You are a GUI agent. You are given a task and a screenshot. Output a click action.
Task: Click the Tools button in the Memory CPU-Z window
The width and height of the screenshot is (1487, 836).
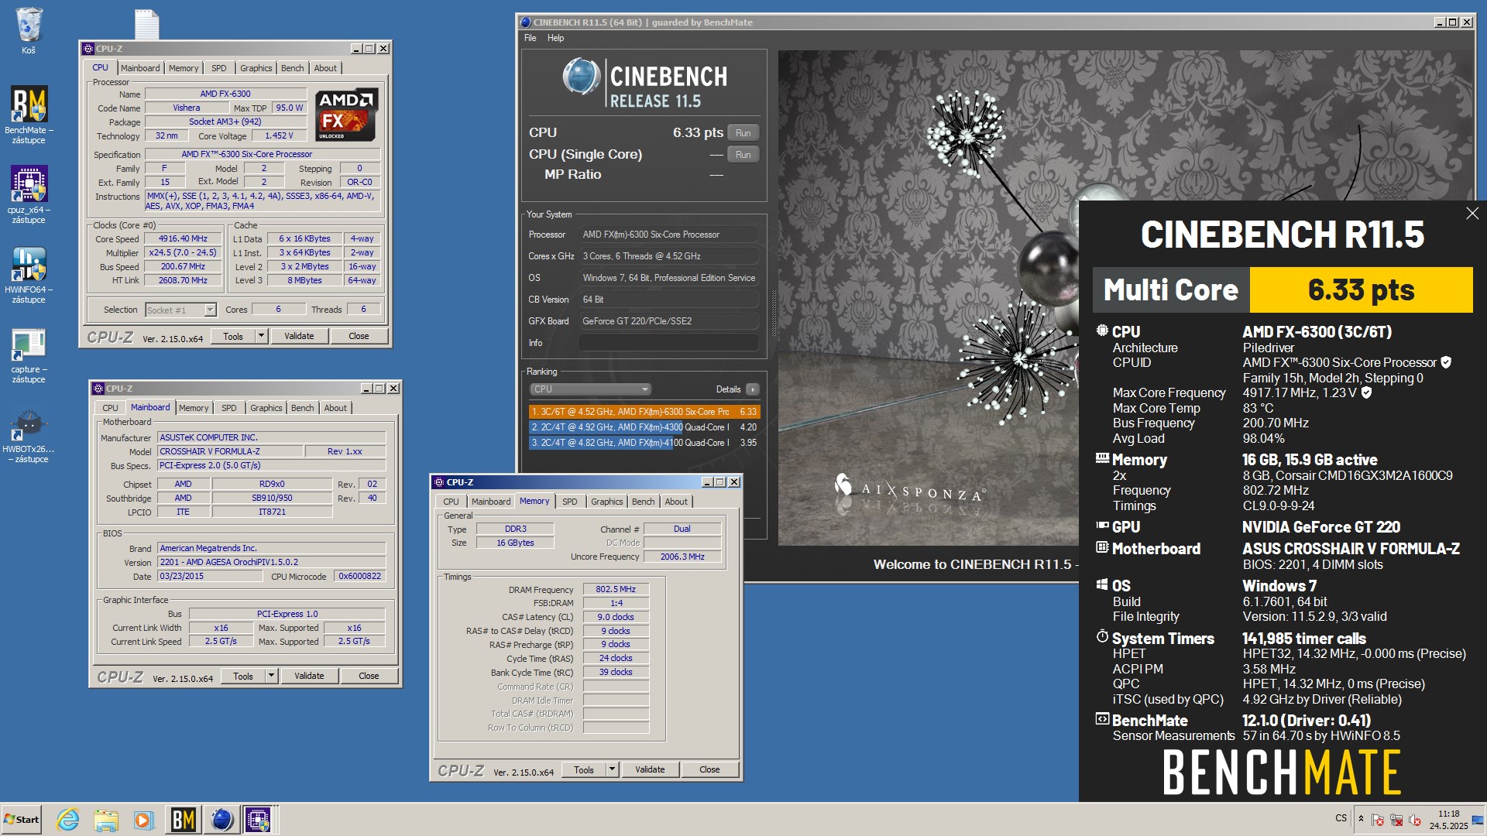(584, 769)
